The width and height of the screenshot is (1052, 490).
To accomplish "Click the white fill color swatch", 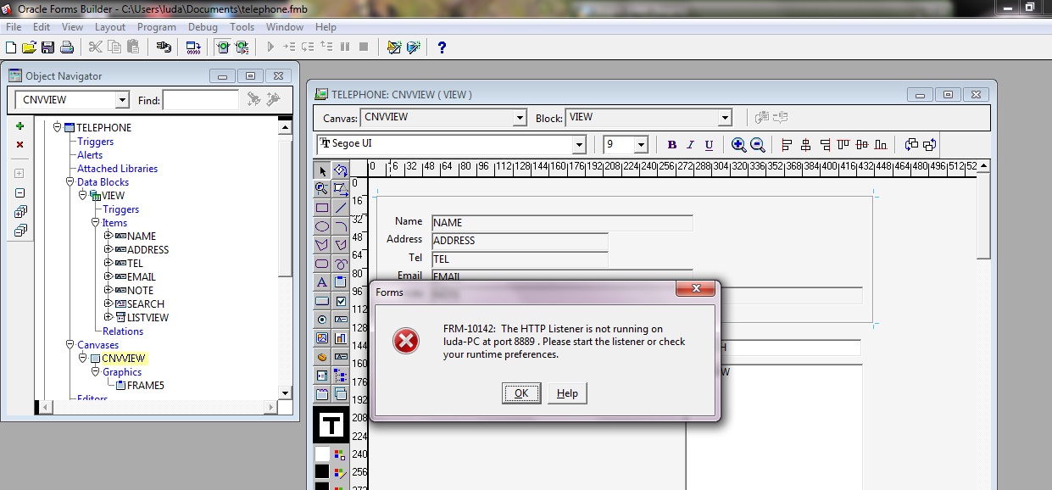I will tap(322, 454).
